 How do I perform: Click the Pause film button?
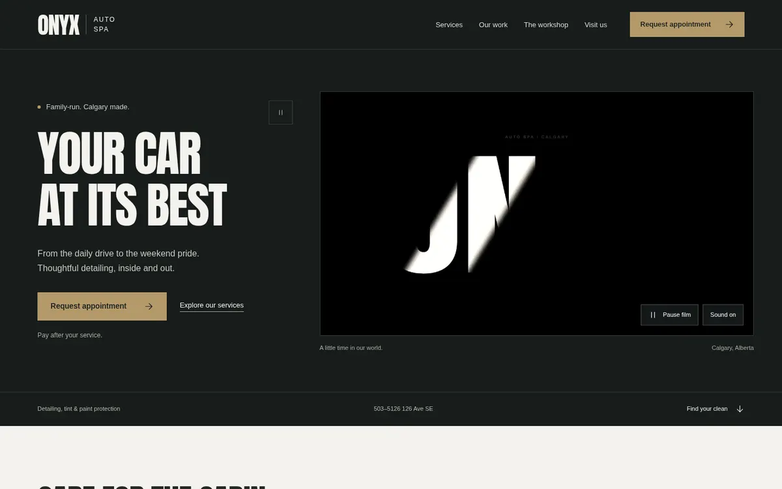point(669,315)
